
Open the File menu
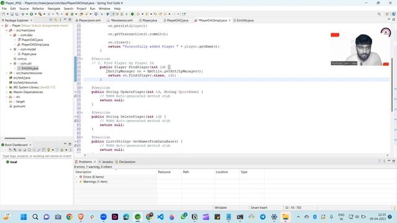4,9
